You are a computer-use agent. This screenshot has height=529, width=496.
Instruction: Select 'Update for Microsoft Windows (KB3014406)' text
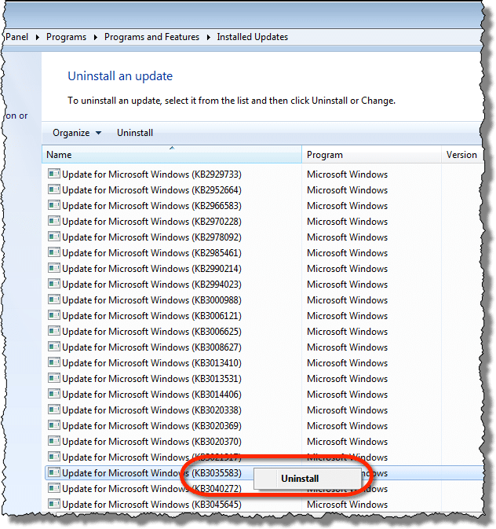[x=151, y=395]
